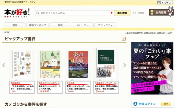Click 昭和歳時記 title link

coord(15,83)
